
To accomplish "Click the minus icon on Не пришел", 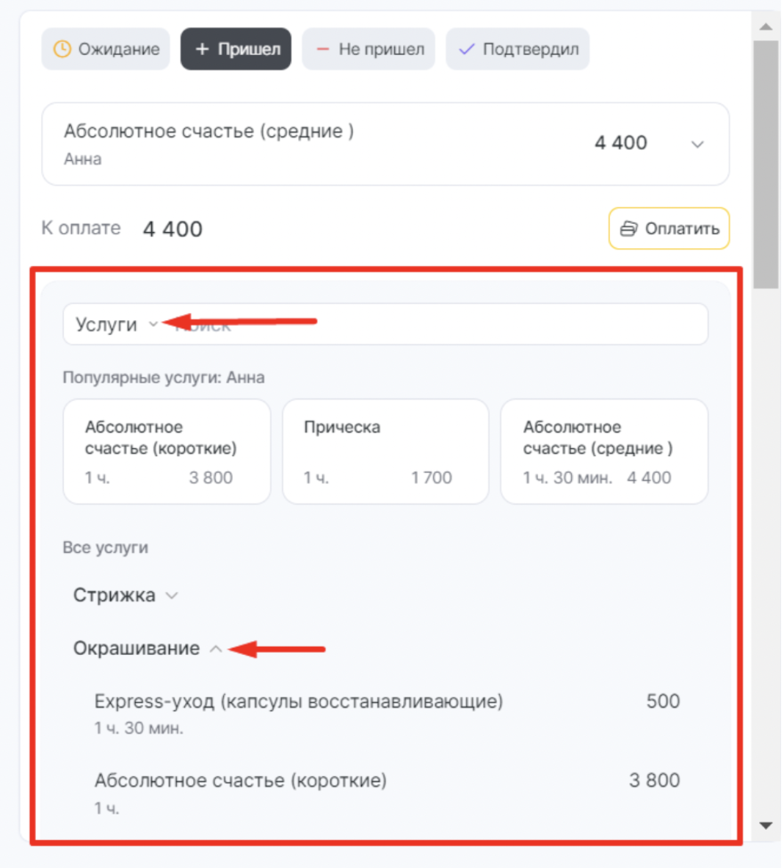I will click(322, 49).
